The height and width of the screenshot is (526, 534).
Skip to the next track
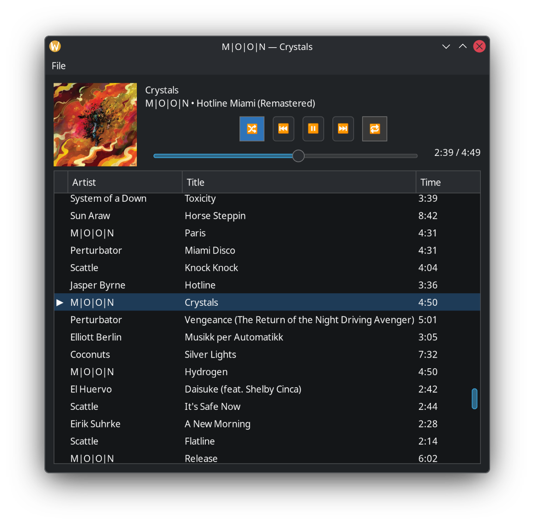tap(343, 129)
